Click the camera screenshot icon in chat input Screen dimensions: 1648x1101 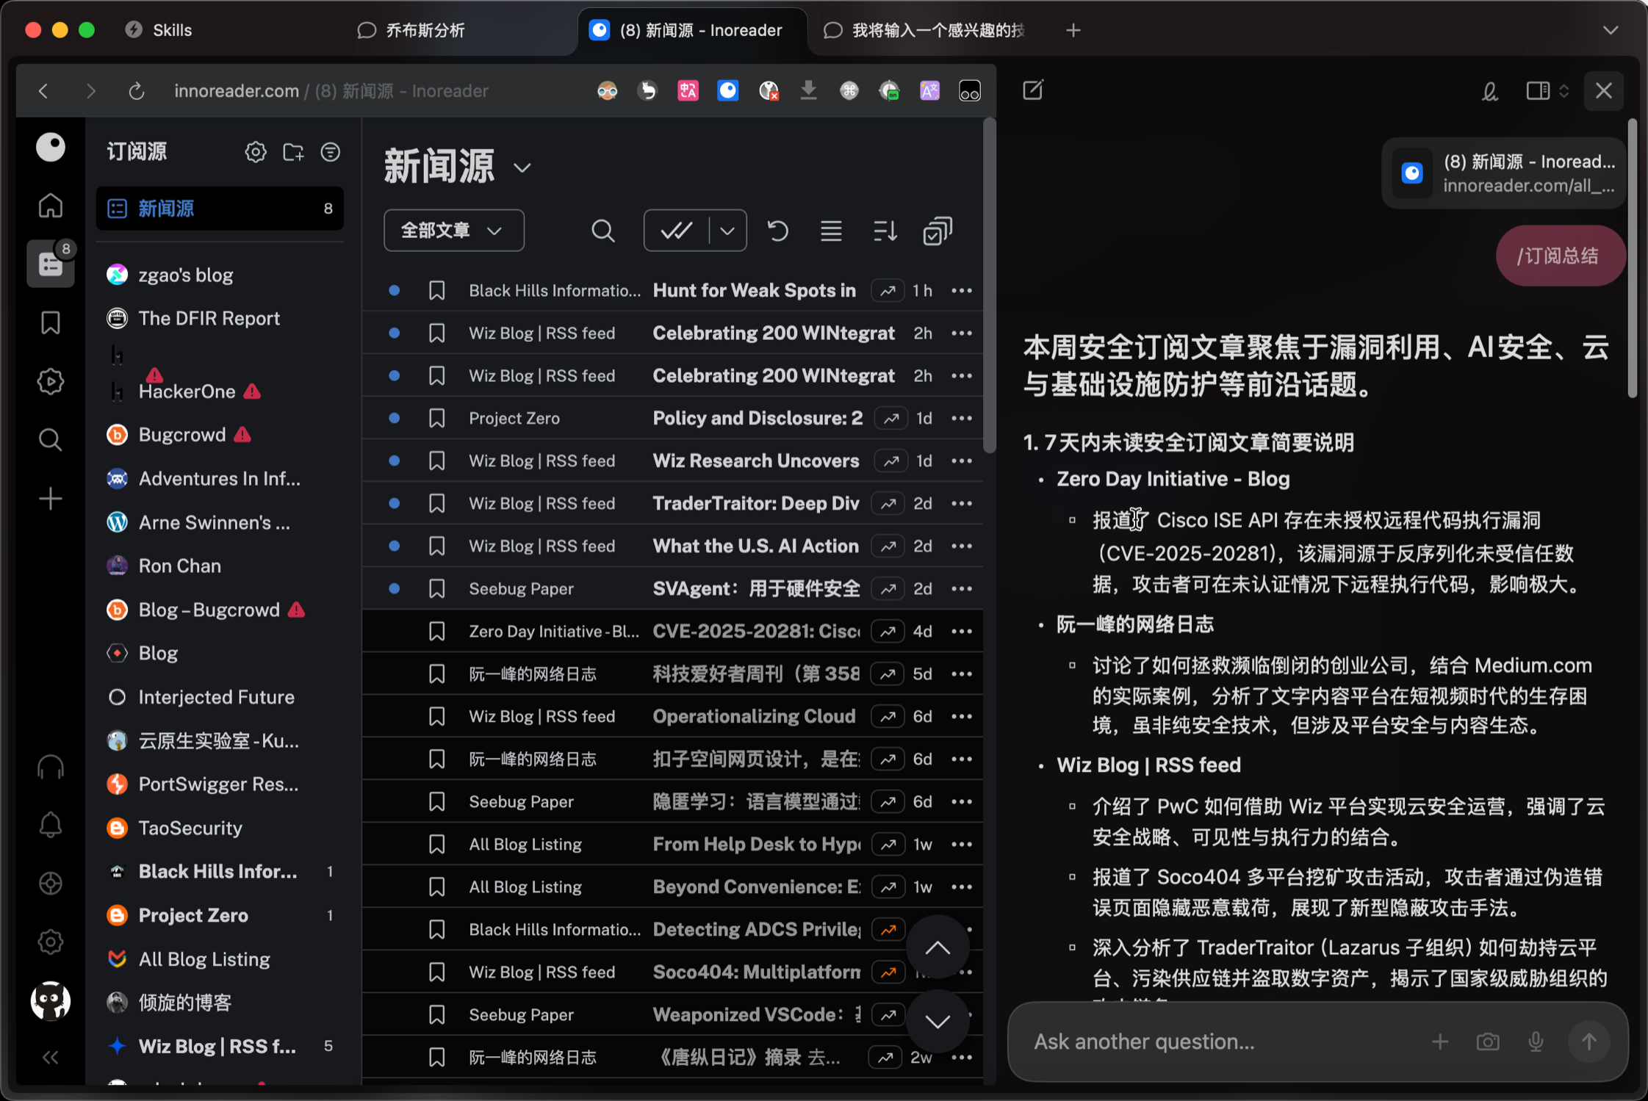[x=1488, y=1042]
